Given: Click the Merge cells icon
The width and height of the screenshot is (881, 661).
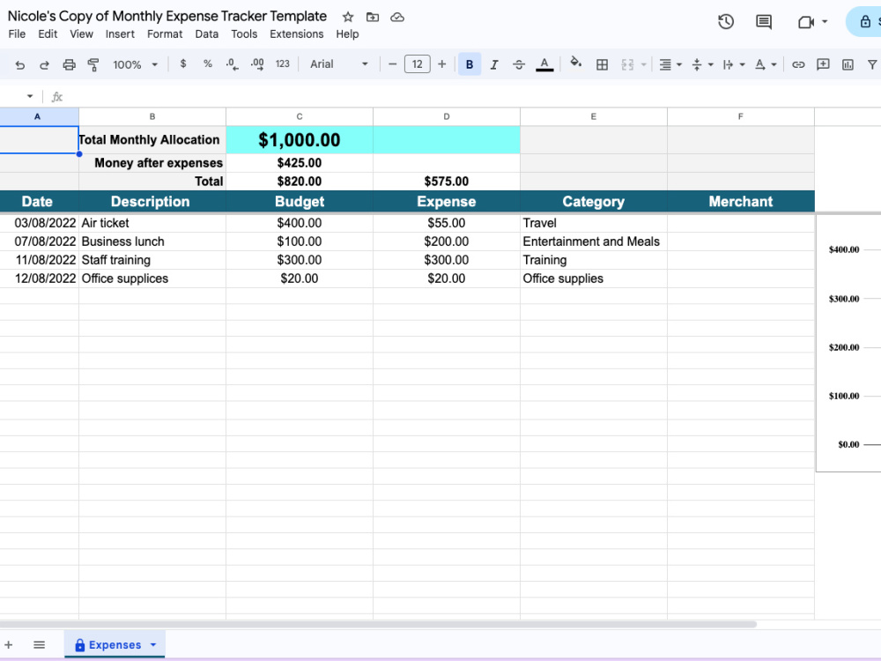Looking at the screenshot, I should coord(627,64).
